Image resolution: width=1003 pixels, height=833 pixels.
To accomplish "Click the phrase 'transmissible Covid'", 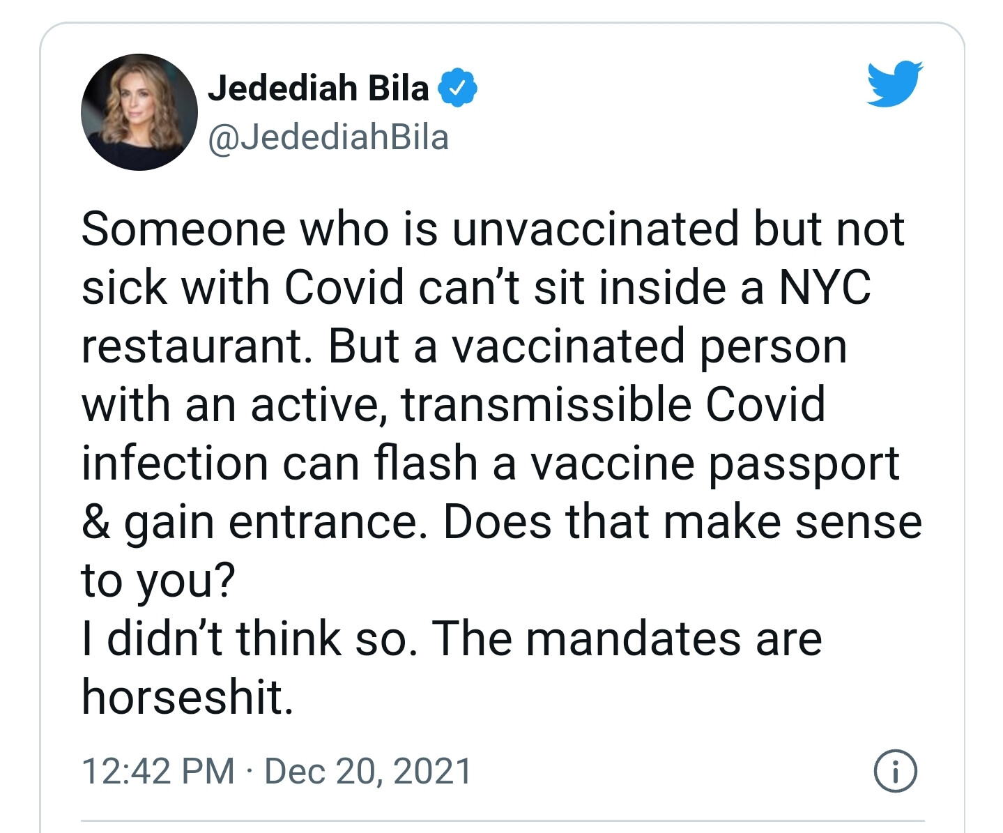I will pos(613,404).
